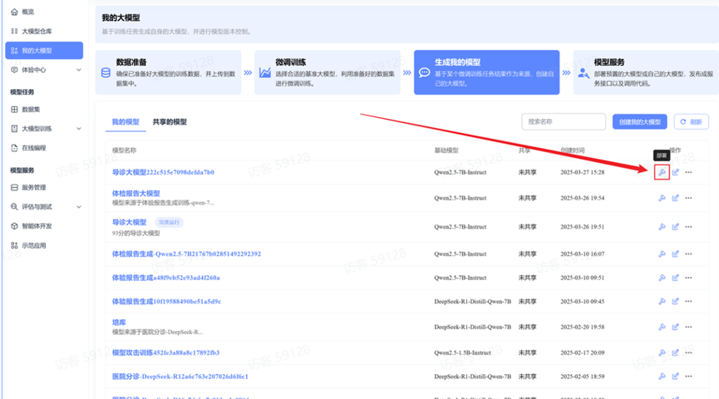Viewport: 719px width, 399px height.
Task: Click the Qwen2.5-1.5B-Instruct base model cell
Action: coord(462,352)
